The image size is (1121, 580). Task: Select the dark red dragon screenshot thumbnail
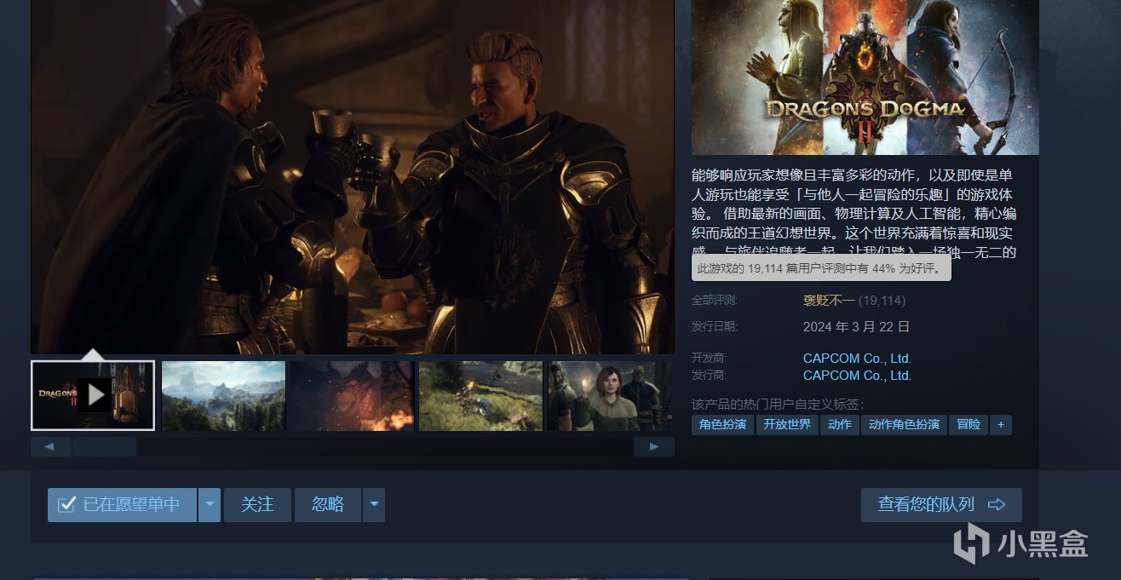(x=352, y=395)
